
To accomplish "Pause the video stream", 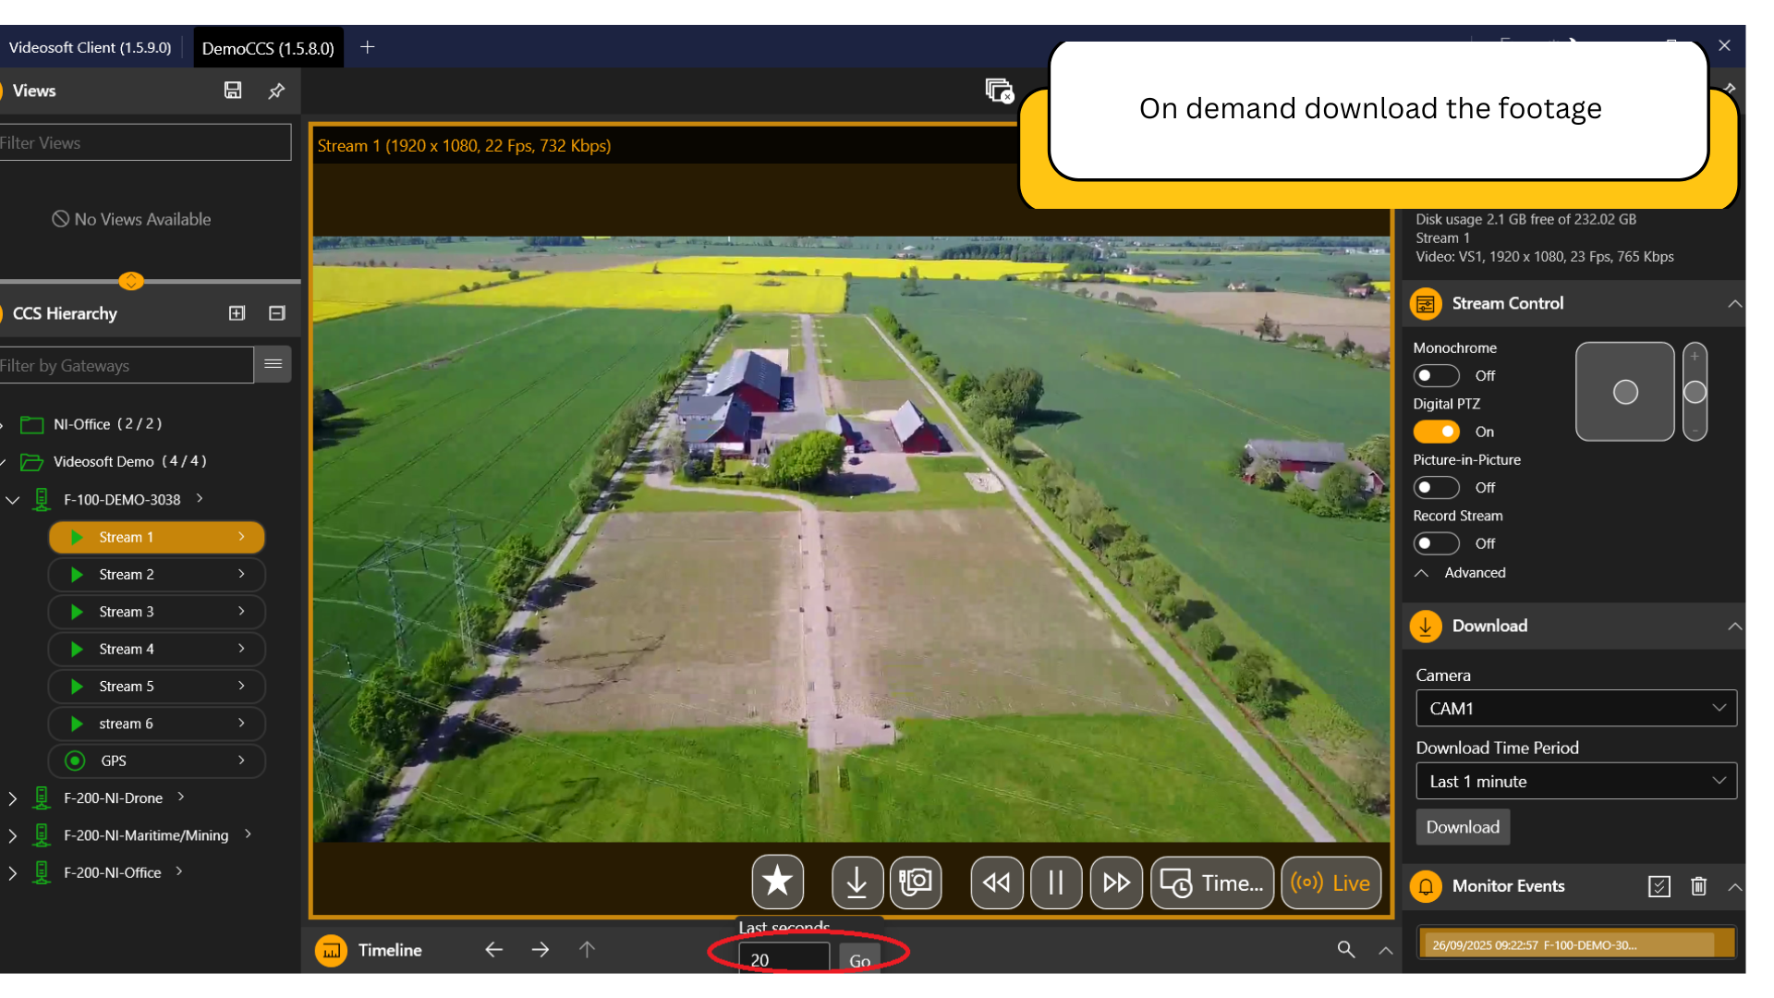I will click(1055, 882).
